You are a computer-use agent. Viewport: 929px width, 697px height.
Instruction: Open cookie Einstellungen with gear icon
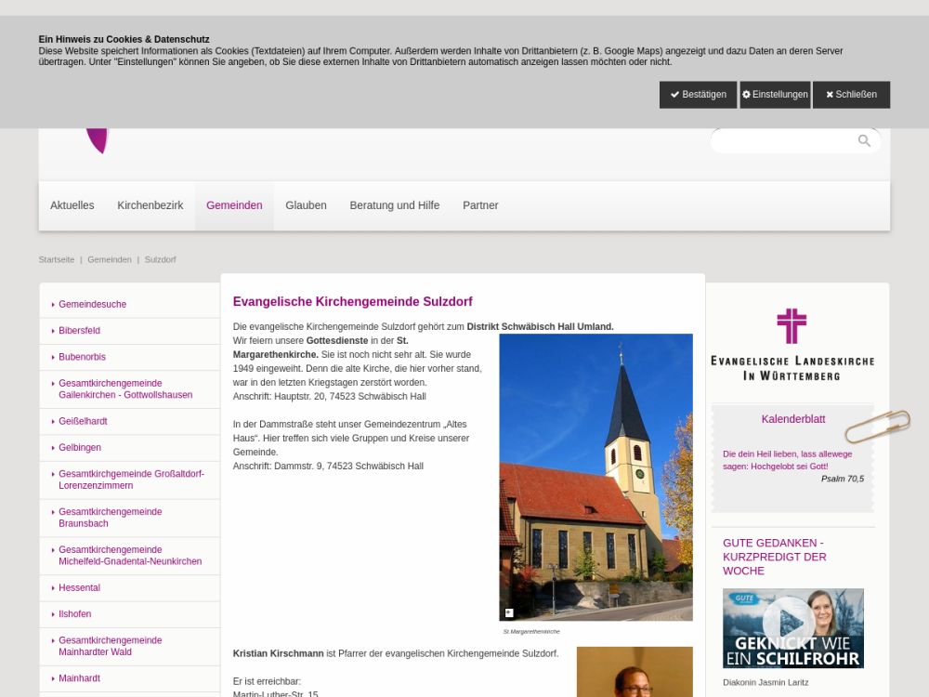[x=775, y=95]
